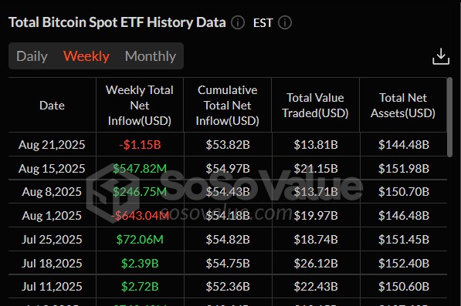
Task: Switch to the Daily tab
Action: tap(32, 56)
